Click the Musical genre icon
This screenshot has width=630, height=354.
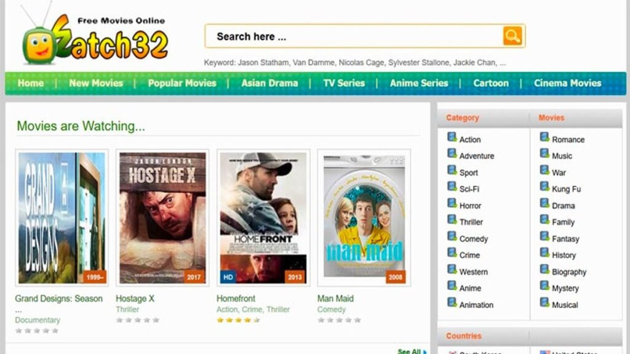click(544, 304)
